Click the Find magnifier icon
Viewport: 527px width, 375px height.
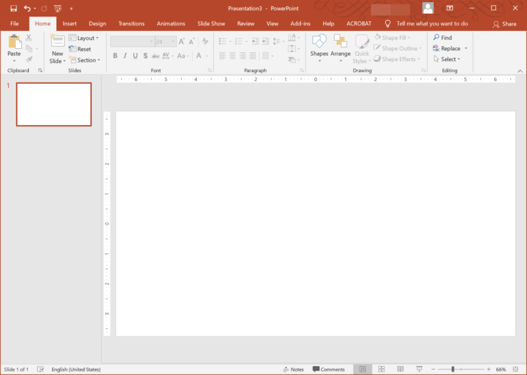point(436,38)
